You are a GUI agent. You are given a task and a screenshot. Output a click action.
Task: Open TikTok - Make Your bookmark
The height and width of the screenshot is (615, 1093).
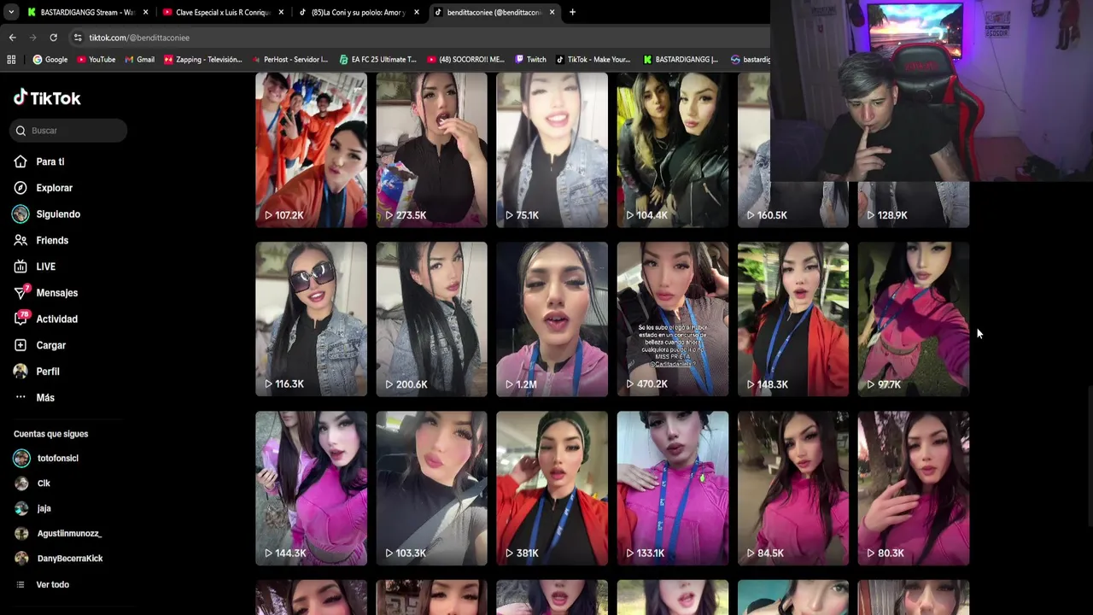(593, 60)
